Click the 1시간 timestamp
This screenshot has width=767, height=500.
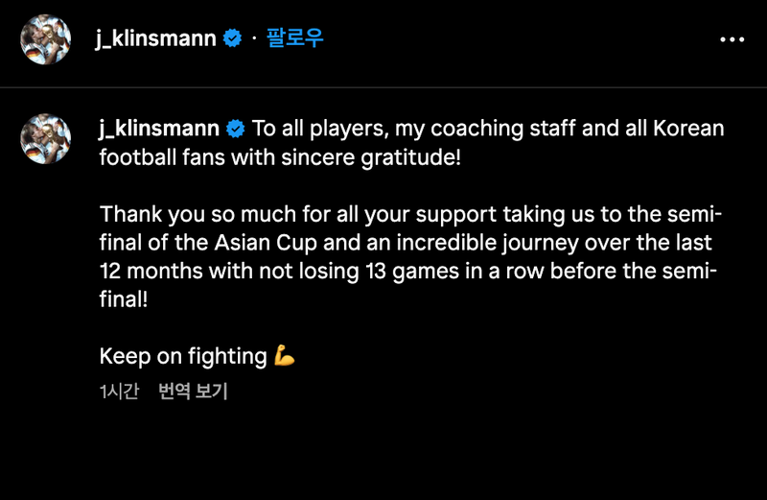[x=119, y=392]
